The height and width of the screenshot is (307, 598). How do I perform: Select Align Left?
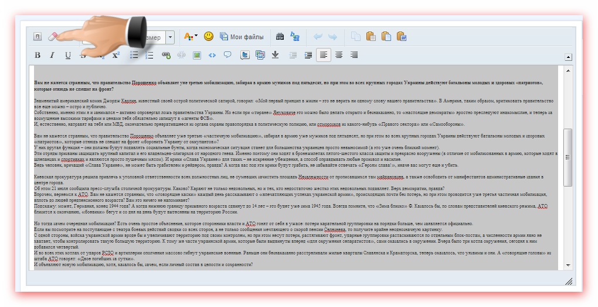[x=324, y=55]
